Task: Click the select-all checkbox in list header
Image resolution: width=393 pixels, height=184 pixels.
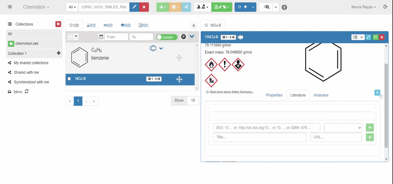Action: click(71, 37)
